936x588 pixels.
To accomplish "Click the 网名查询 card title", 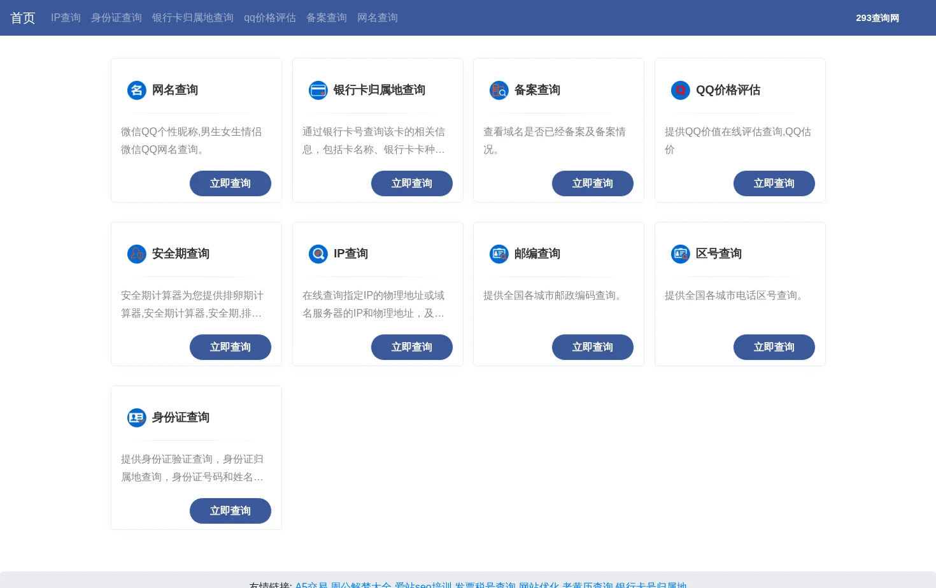I will 175,90.
